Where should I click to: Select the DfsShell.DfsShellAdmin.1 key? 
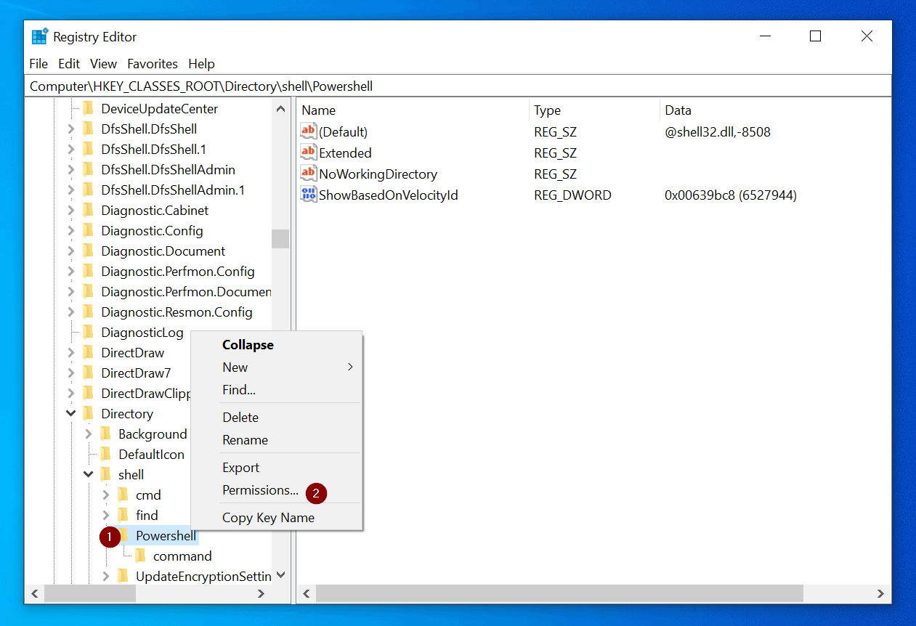173,190
